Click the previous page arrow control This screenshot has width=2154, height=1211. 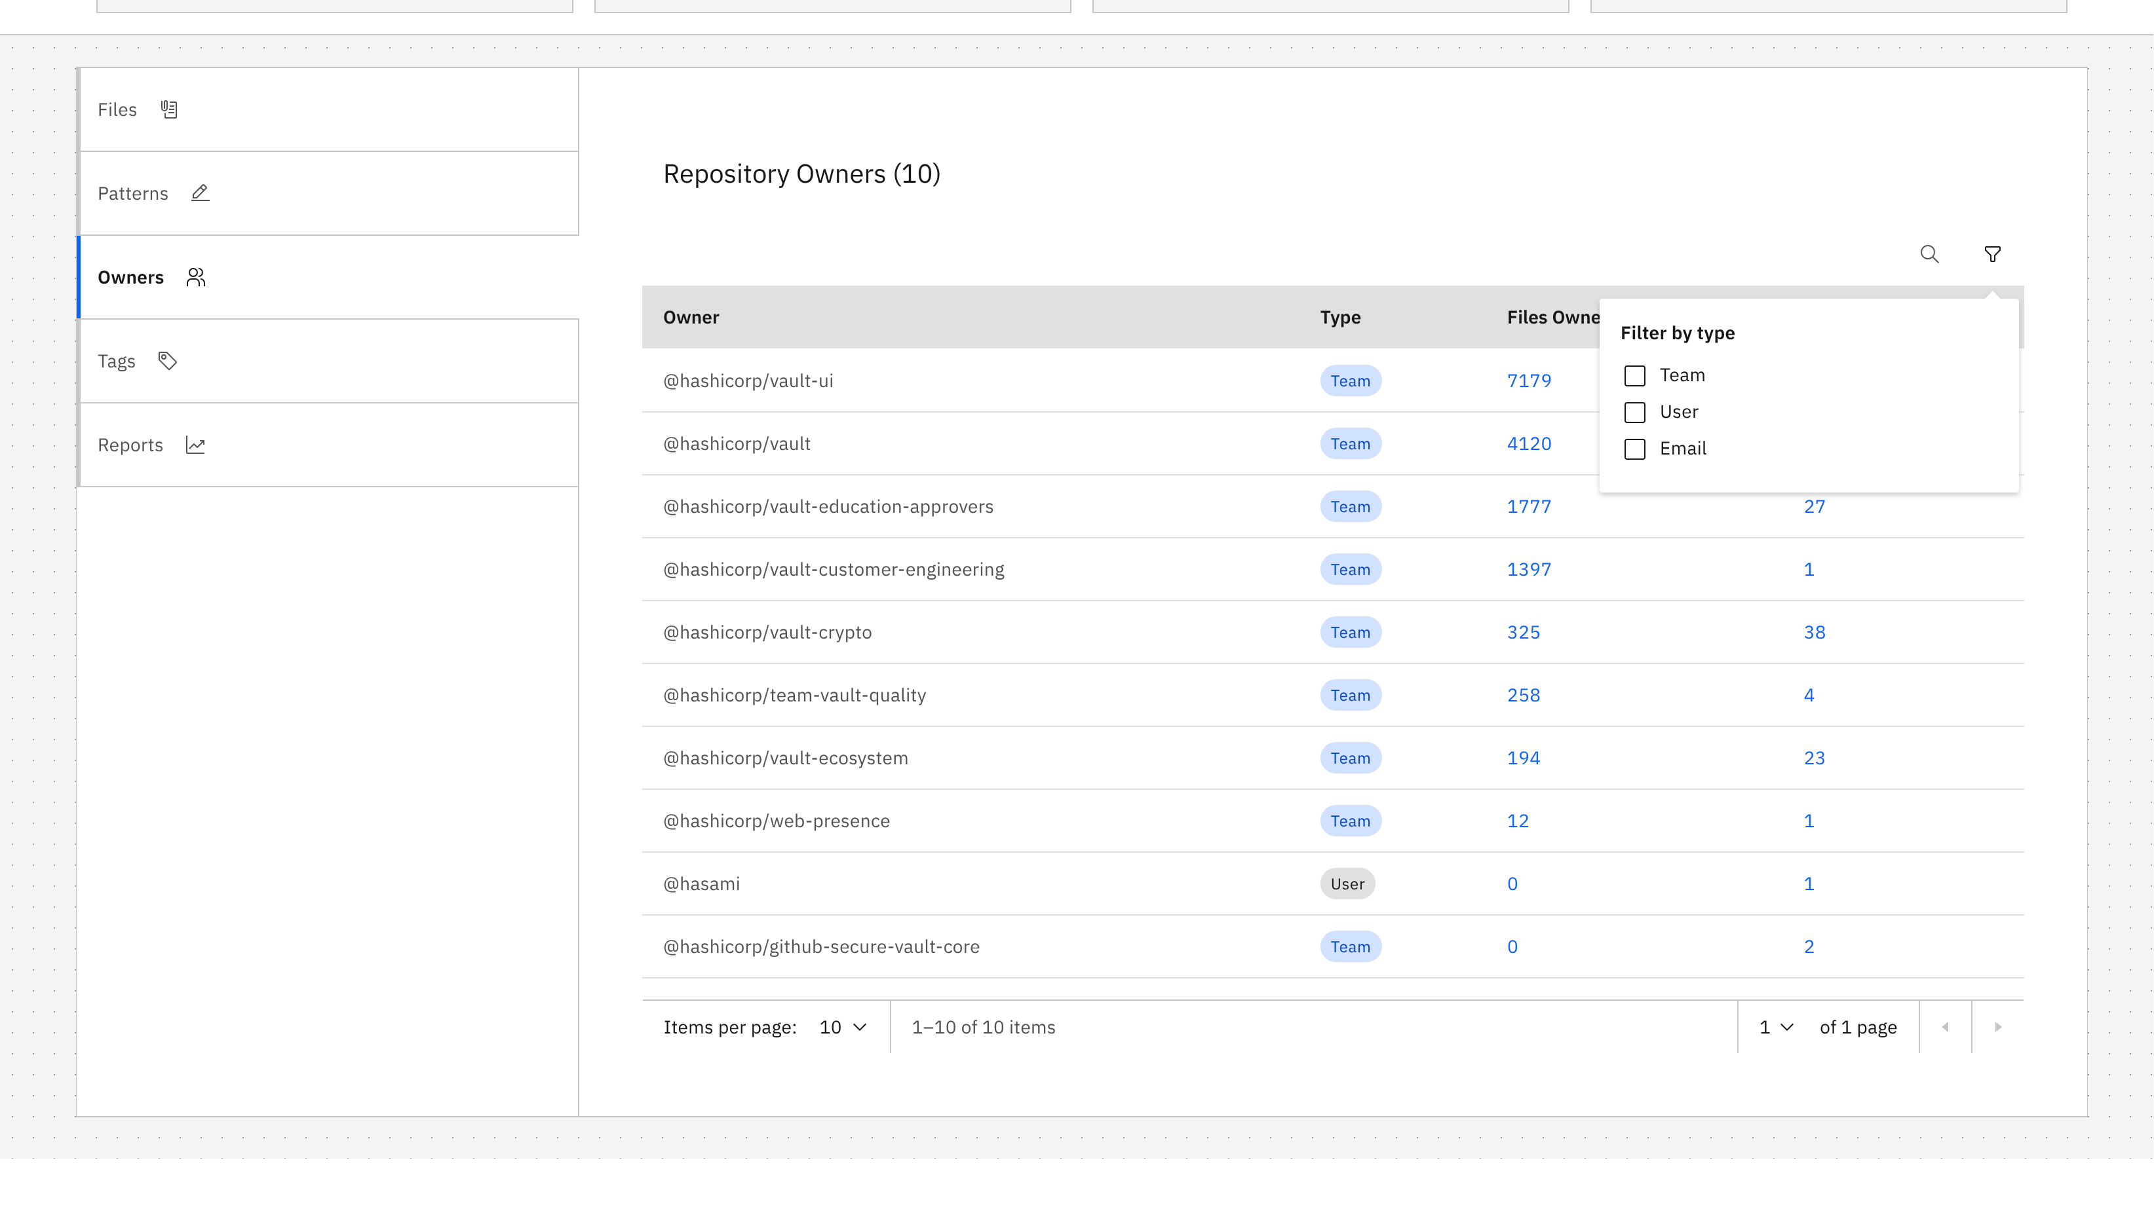pos(1945,1027)
